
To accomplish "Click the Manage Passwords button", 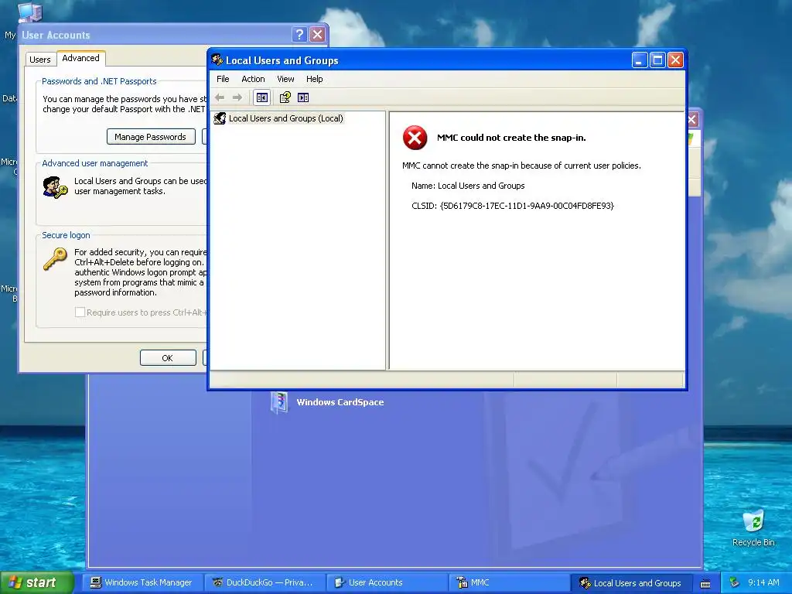I will pyautogui.click(x=151, y=137).
